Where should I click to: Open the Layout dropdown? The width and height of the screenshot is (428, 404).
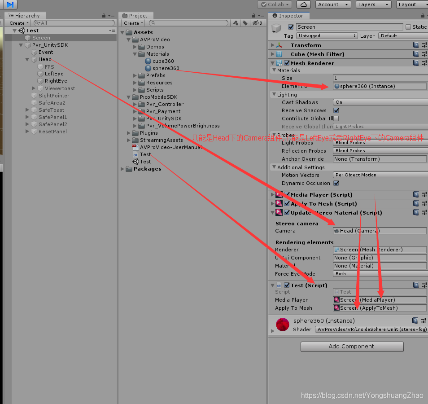click(x=412, y=4)
